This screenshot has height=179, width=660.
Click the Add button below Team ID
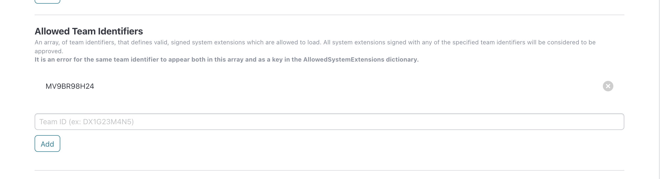coord(47,144)
